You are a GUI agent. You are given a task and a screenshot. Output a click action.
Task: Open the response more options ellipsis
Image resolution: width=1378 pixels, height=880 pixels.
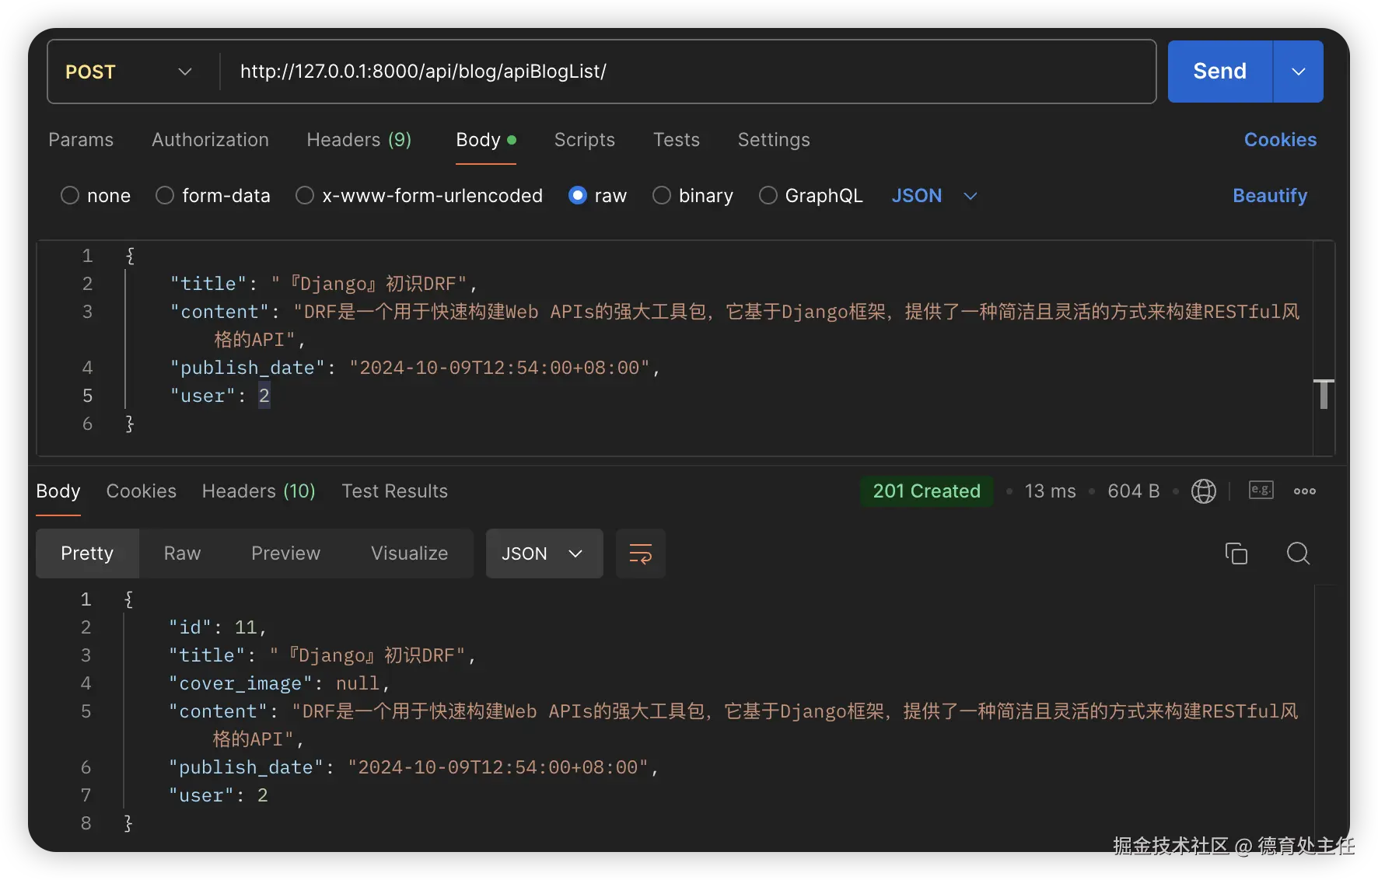click(x=1304, y=491)
